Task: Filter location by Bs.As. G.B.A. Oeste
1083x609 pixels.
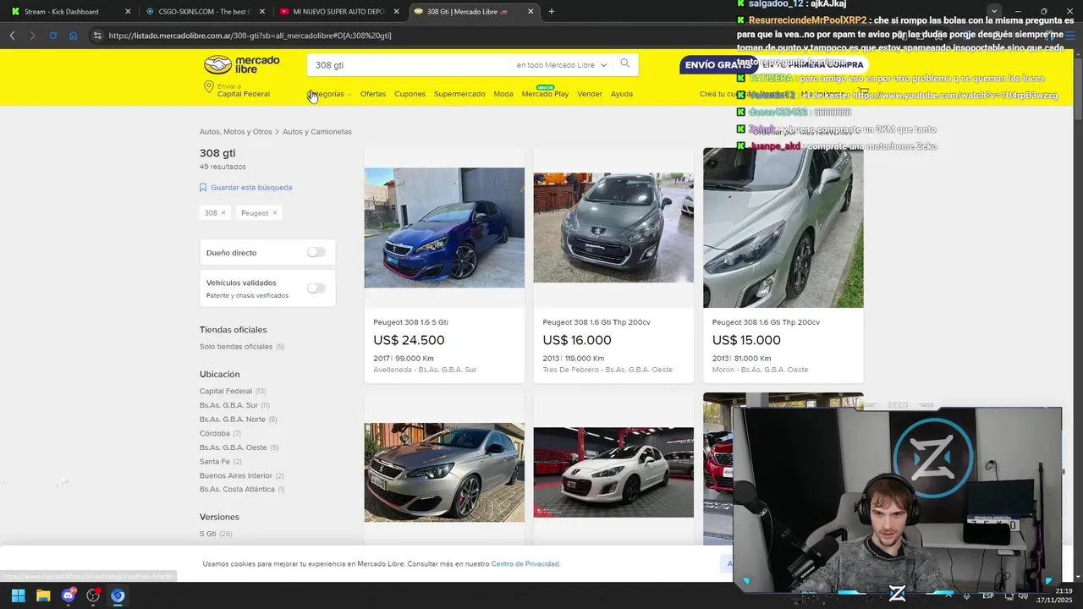Action: point(234,447)
